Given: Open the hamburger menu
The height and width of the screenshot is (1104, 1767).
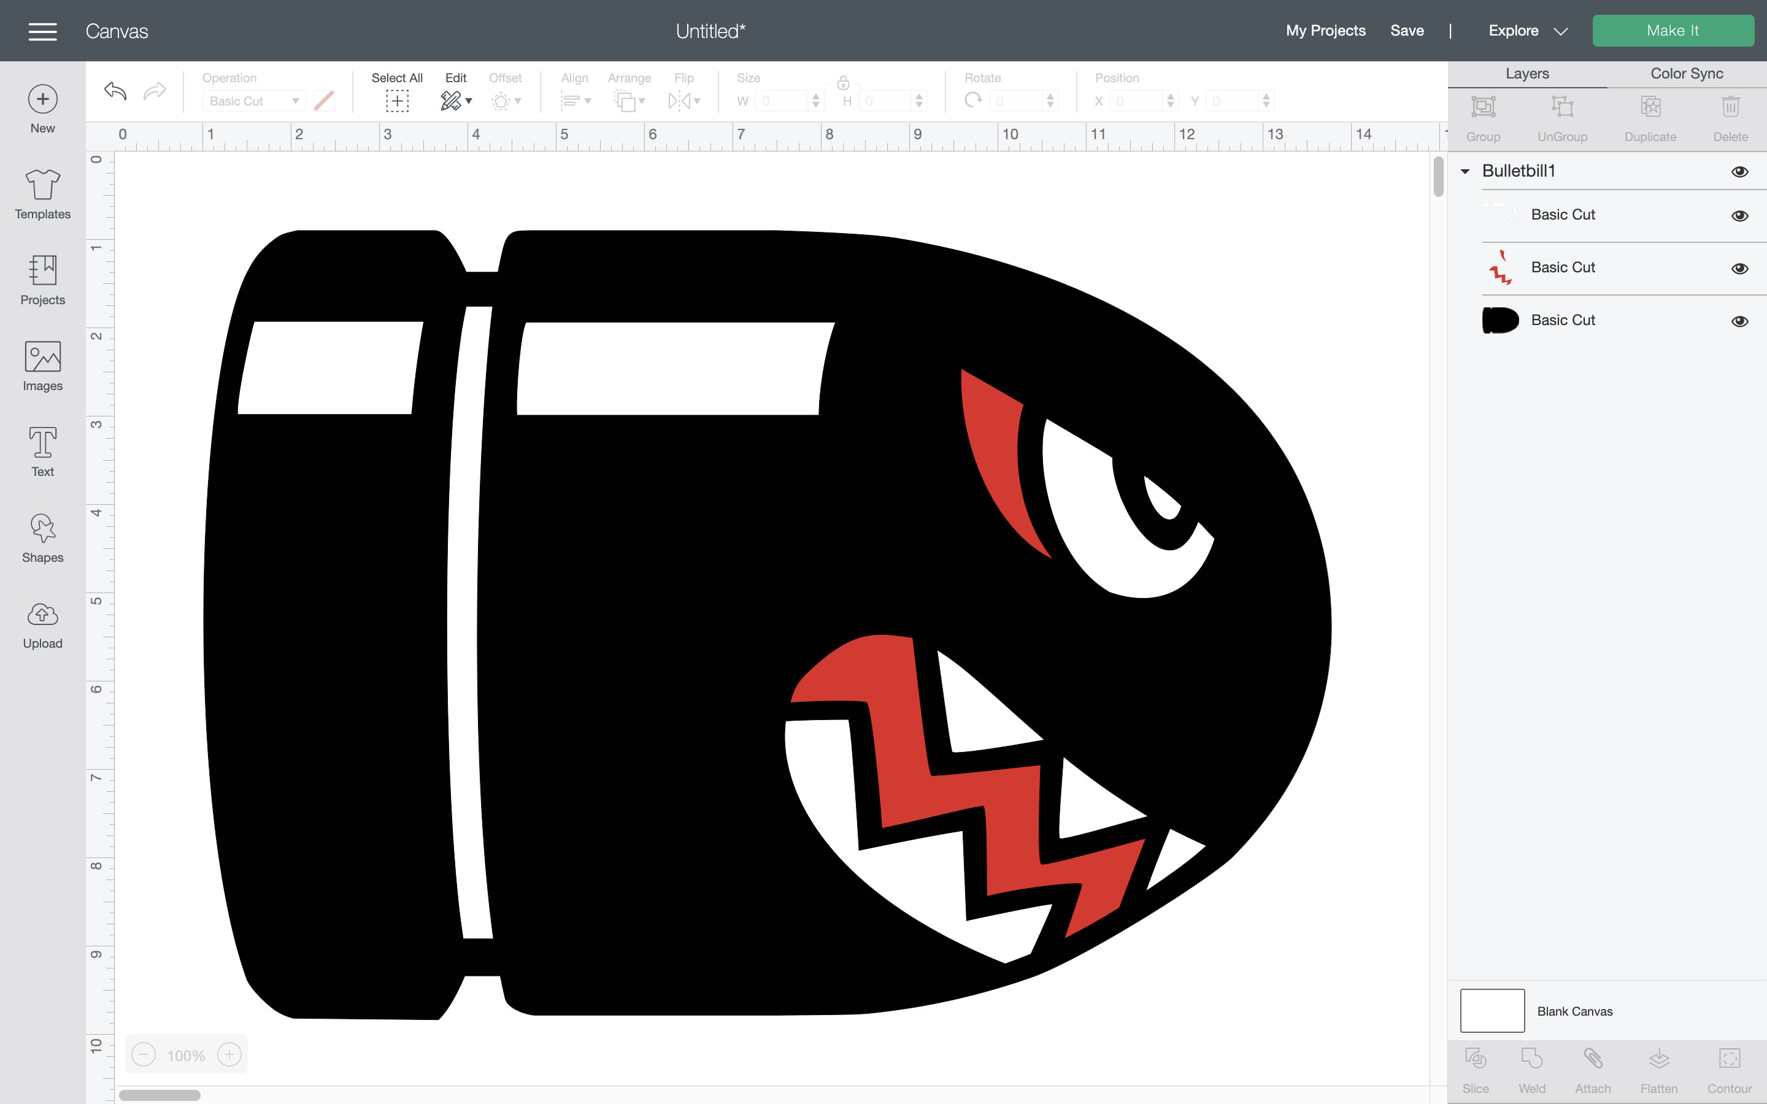Looking at the screenshot, I should (42, 31).
